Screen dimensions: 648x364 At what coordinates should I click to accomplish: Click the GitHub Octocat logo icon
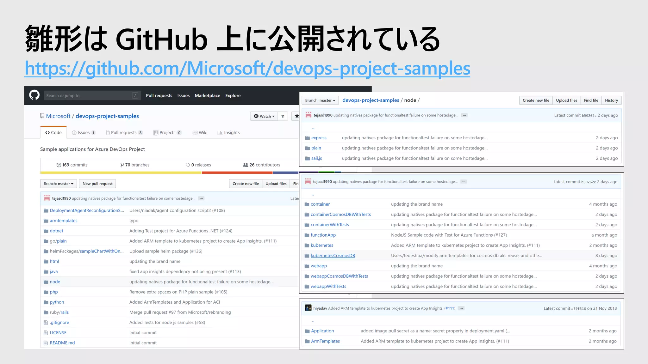34,95
